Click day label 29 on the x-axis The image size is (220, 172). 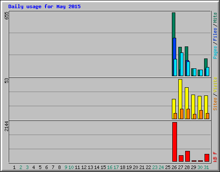tap(193, 167)
